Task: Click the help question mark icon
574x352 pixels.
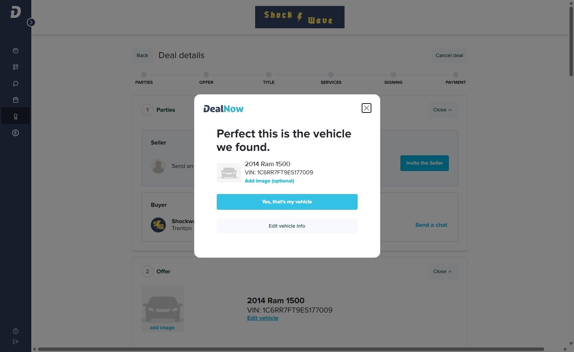Action: tap(16, 331)
